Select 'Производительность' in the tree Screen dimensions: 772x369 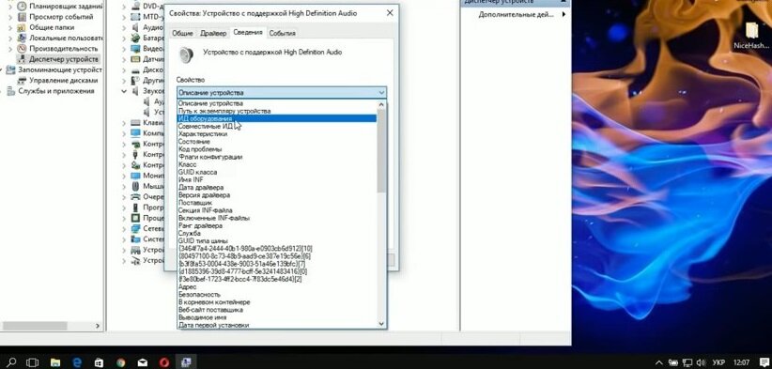pos(64,49)
